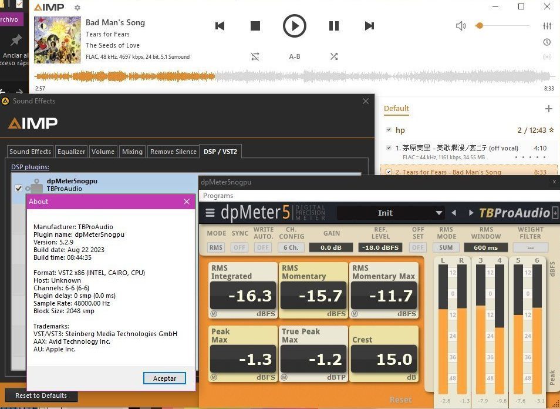Toggle the OFF SET button

point(417,247)
